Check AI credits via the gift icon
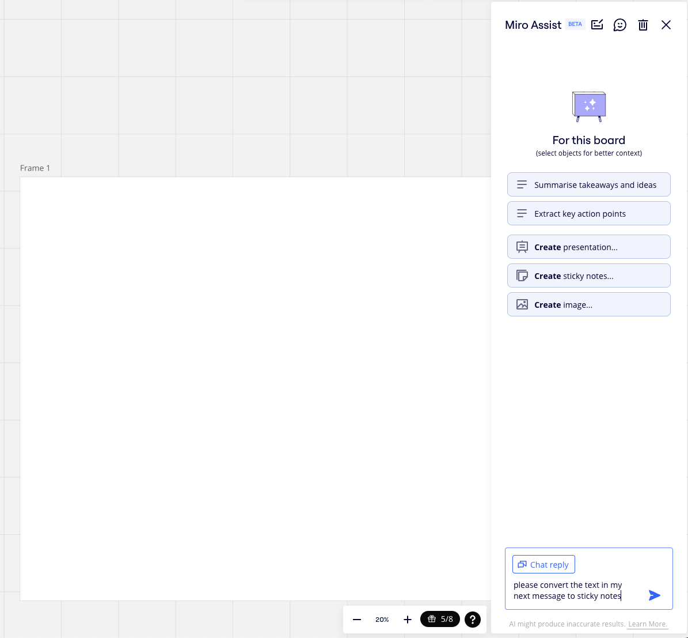Image resolution: width=688 pixels, height=638 pixels. (x=440, y=619)
